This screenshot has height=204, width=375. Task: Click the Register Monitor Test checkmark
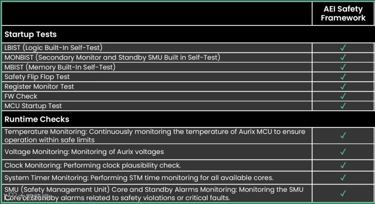[x=343, y=87]
